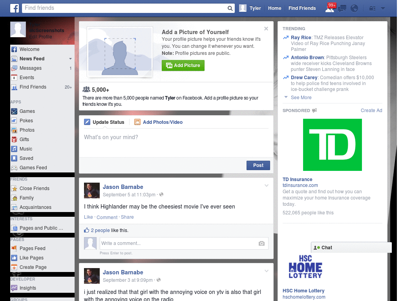Open the account menu dropdown arrow
Viewport: 402px width, 301px height.
pos(383,8)
